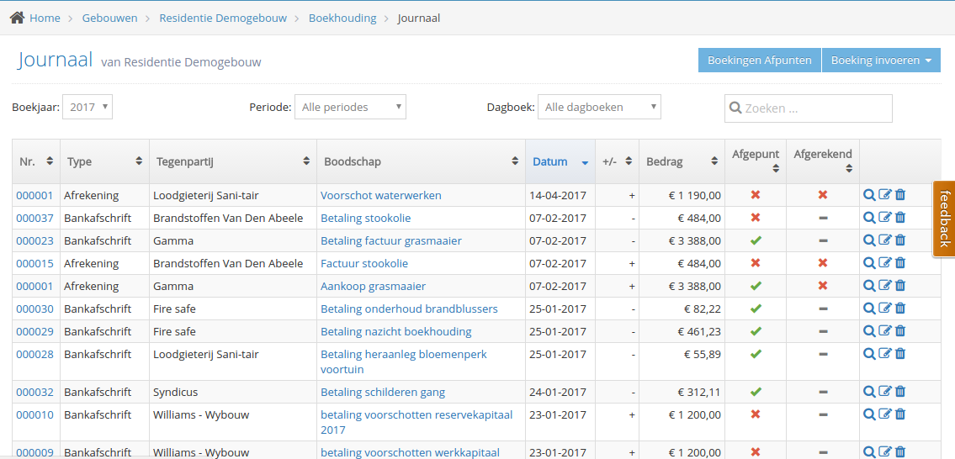The height and width of the screenshot is (459, 955).
Task: View details of Betaling schilderen gang
Action: tap(869, 392)
